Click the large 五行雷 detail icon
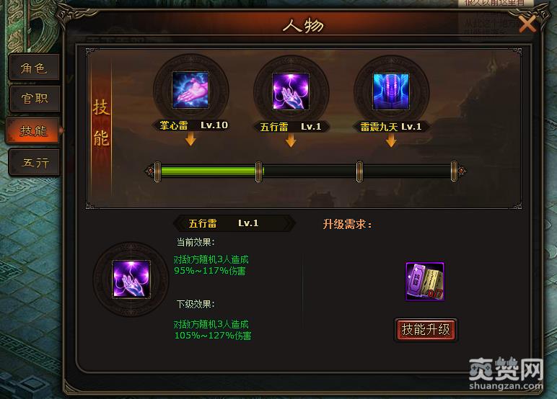The image size is (557, 399). click(131, 279)
